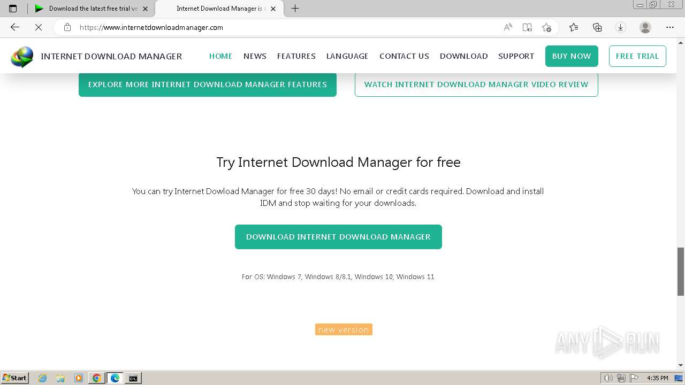Click 'Try Internet Download Manager for free' heading
This screenshot has width=685, height=385.
point(338,162)
